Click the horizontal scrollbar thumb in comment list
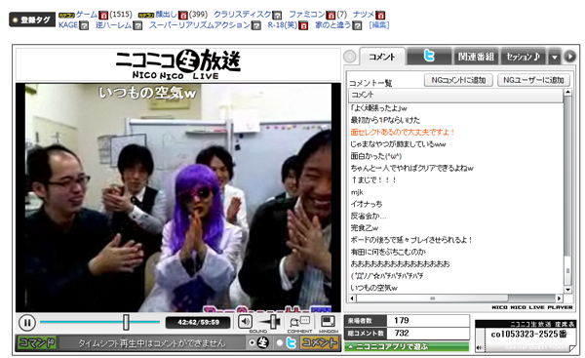585x358 pixels. click(432, 298)
